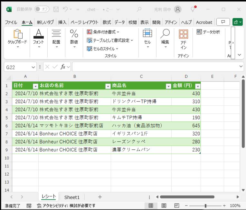Open the account profile avatar icon

point(178,9)
